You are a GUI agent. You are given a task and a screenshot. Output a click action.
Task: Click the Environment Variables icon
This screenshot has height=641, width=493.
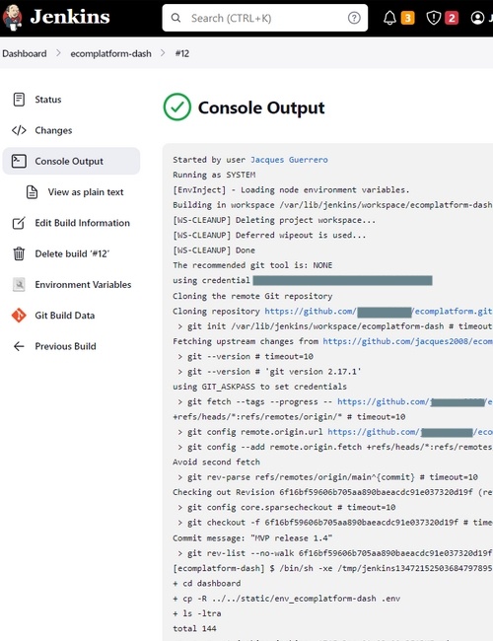[x=19, y=285]
